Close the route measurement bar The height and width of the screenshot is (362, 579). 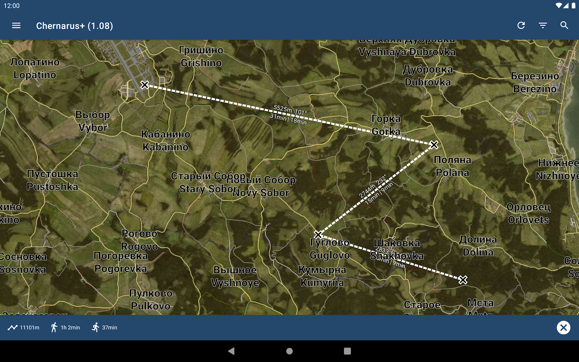(x=563, y=328)
